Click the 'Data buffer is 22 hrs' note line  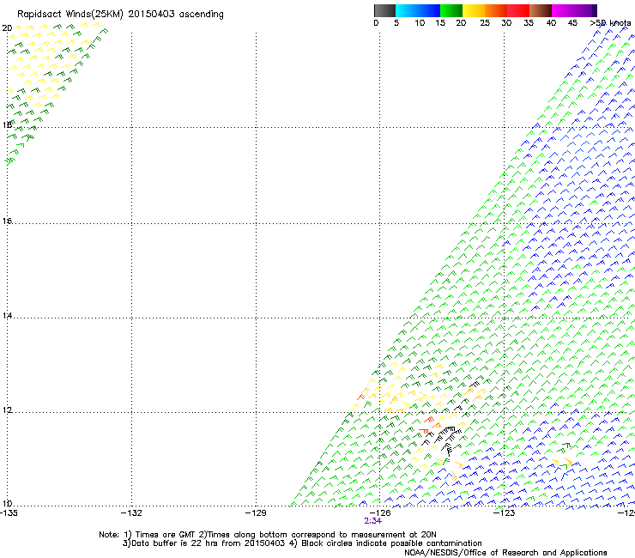(x=302, y=543)
